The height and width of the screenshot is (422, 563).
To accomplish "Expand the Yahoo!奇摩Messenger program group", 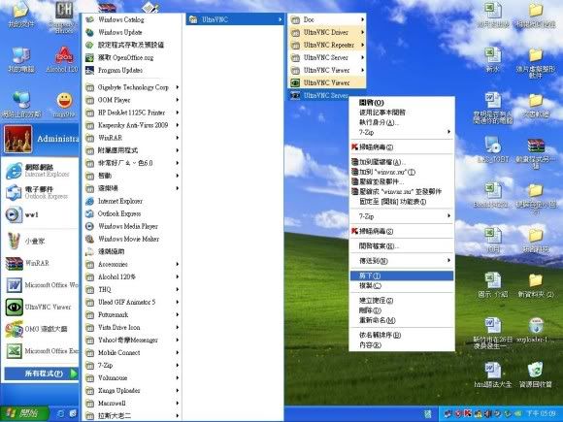I will [131, 340].
